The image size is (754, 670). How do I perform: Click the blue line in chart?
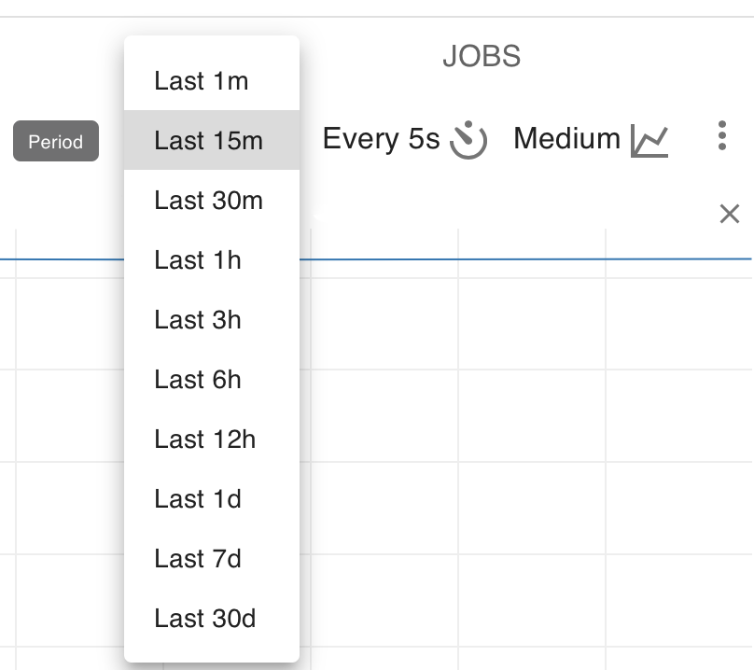click(x=524, y=259)
